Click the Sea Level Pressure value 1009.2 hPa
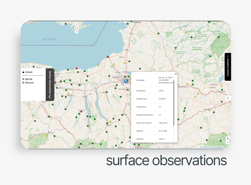Image resolution: width=251 pixels, height=185 pixels. point(163,123)
